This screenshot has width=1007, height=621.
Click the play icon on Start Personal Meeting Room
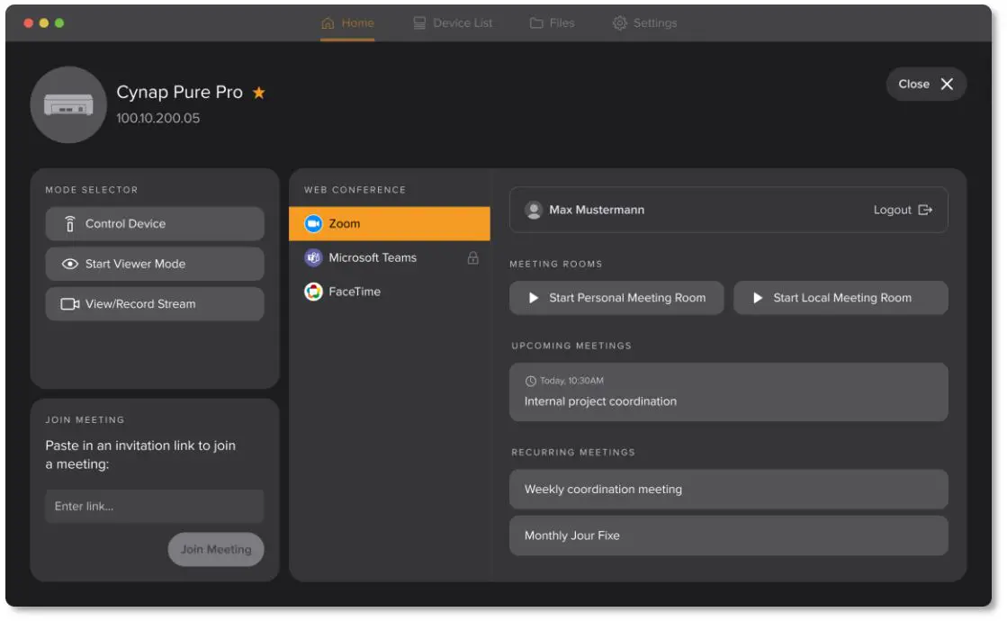pos(534,298)
